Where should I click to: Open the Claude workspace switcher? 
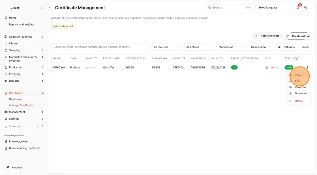(x=24, y=8)
